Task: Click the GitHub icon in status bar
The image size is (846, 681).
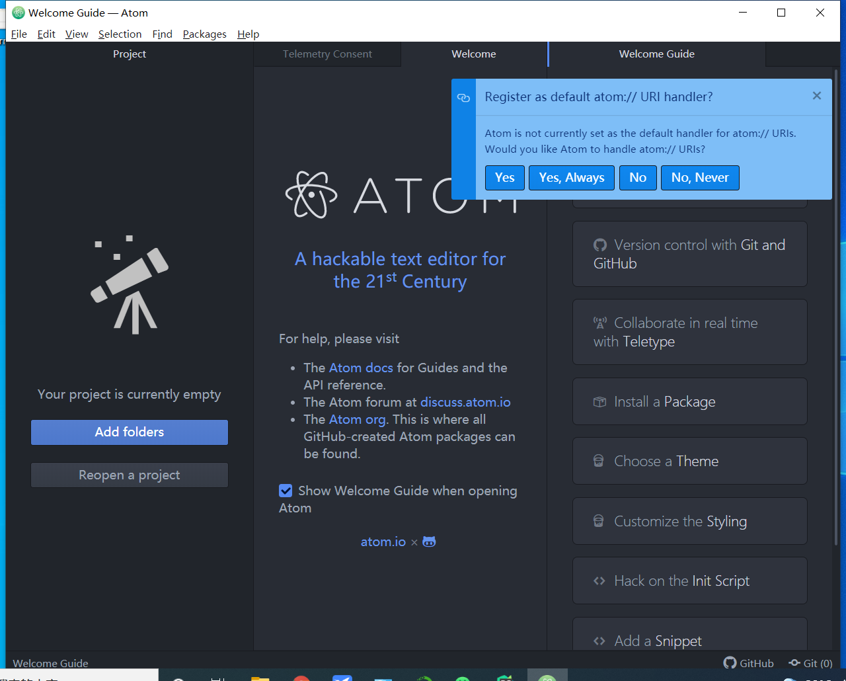Action: click(x=730, y=662)
